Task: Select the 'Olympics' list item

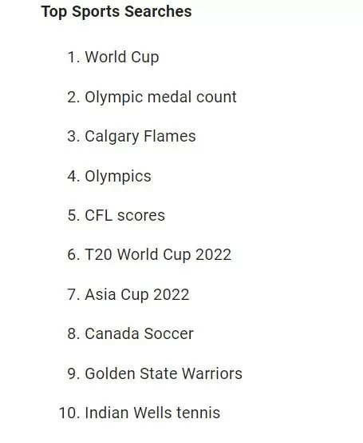Action: coord(118,176)
